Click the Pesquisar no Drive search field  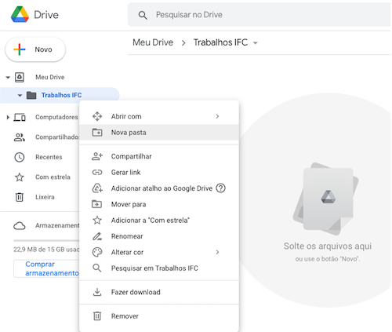[x=259, y=15]
